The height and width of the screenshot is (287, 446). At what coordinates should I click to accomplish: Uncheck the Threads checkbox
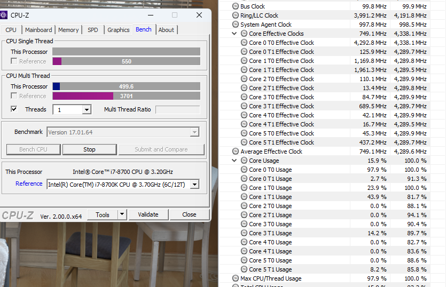click(x=14, y=109)
